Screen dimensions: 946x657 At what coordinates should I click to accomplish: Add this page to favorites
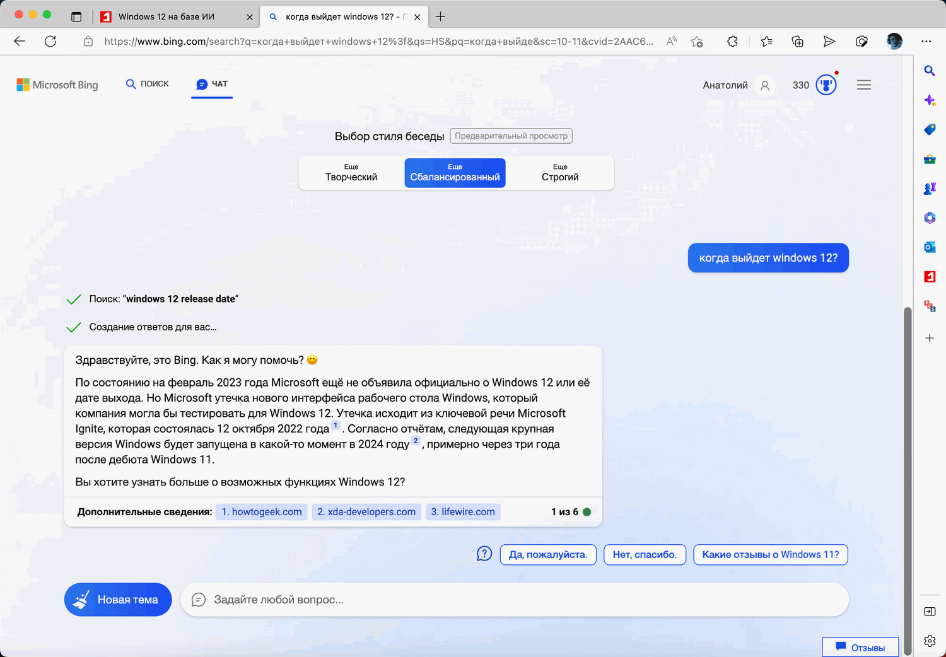pyautogui.click(x=697, y=42)
